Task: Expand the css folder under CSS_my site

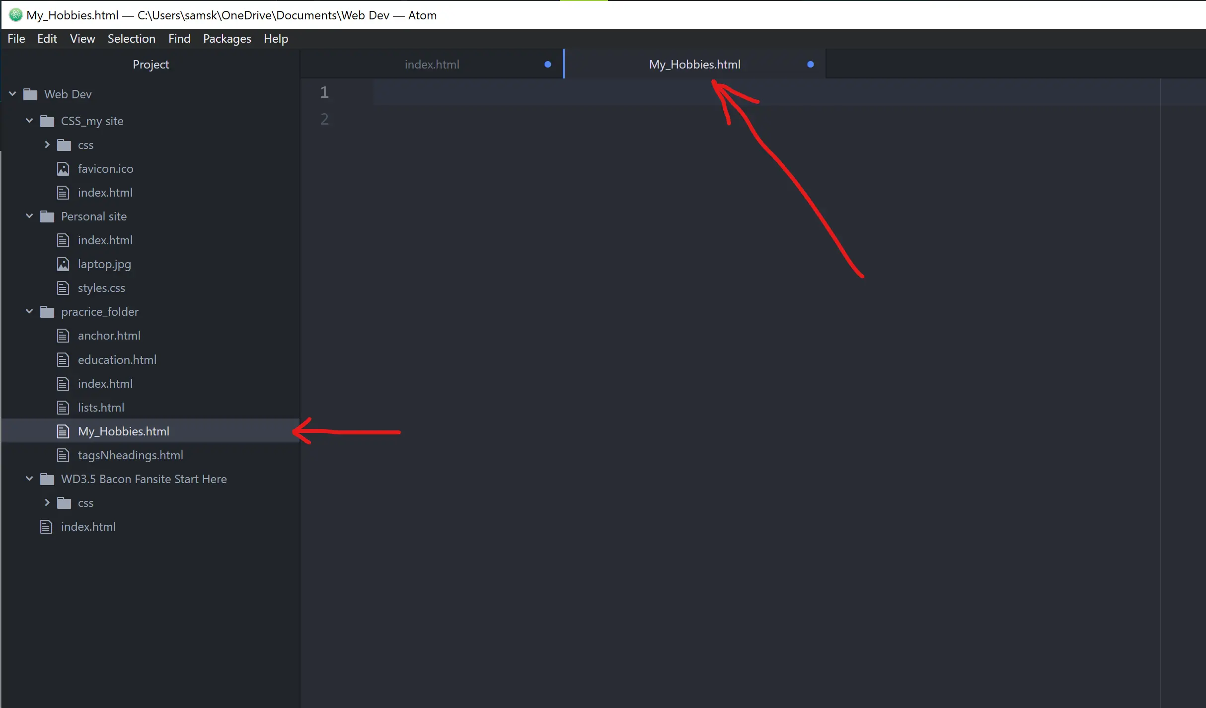Action: tap(47, 144)
